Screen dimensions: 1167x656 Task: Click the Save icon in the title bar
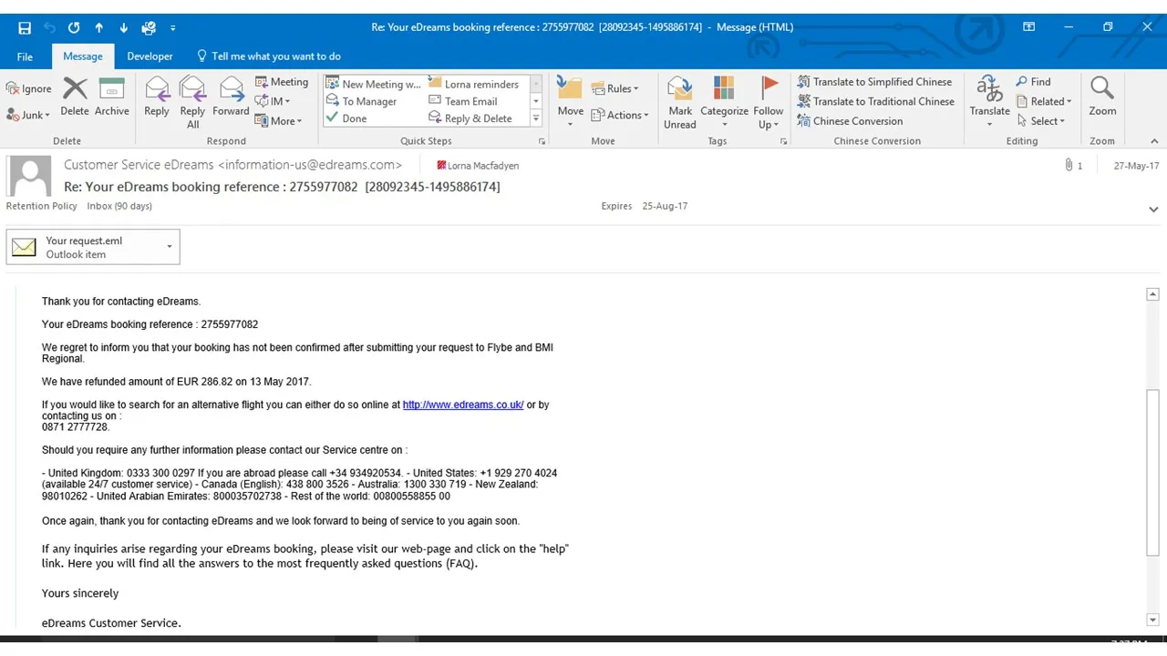click(25, 27)
